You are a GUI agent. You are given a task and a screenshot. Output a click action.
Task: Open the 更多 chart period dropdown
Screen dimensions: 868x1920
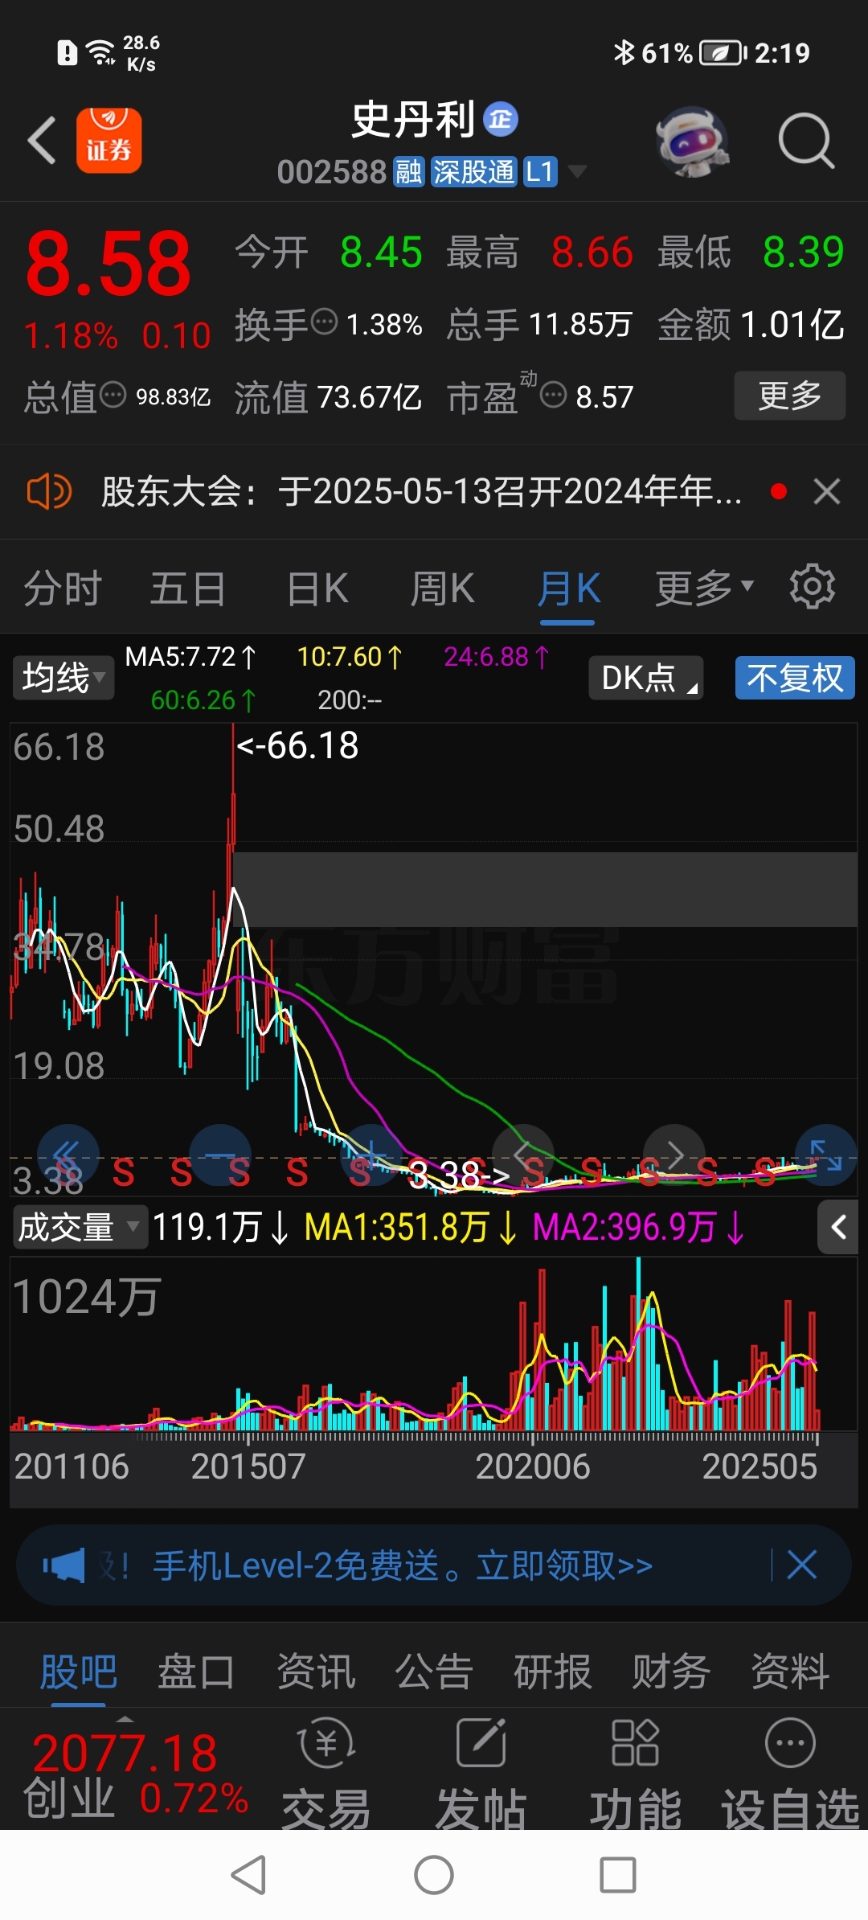click(705, 588)
